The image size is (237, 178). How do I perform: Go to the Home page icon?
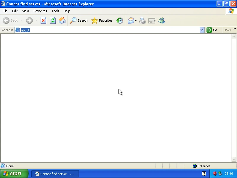click(62, 20)
